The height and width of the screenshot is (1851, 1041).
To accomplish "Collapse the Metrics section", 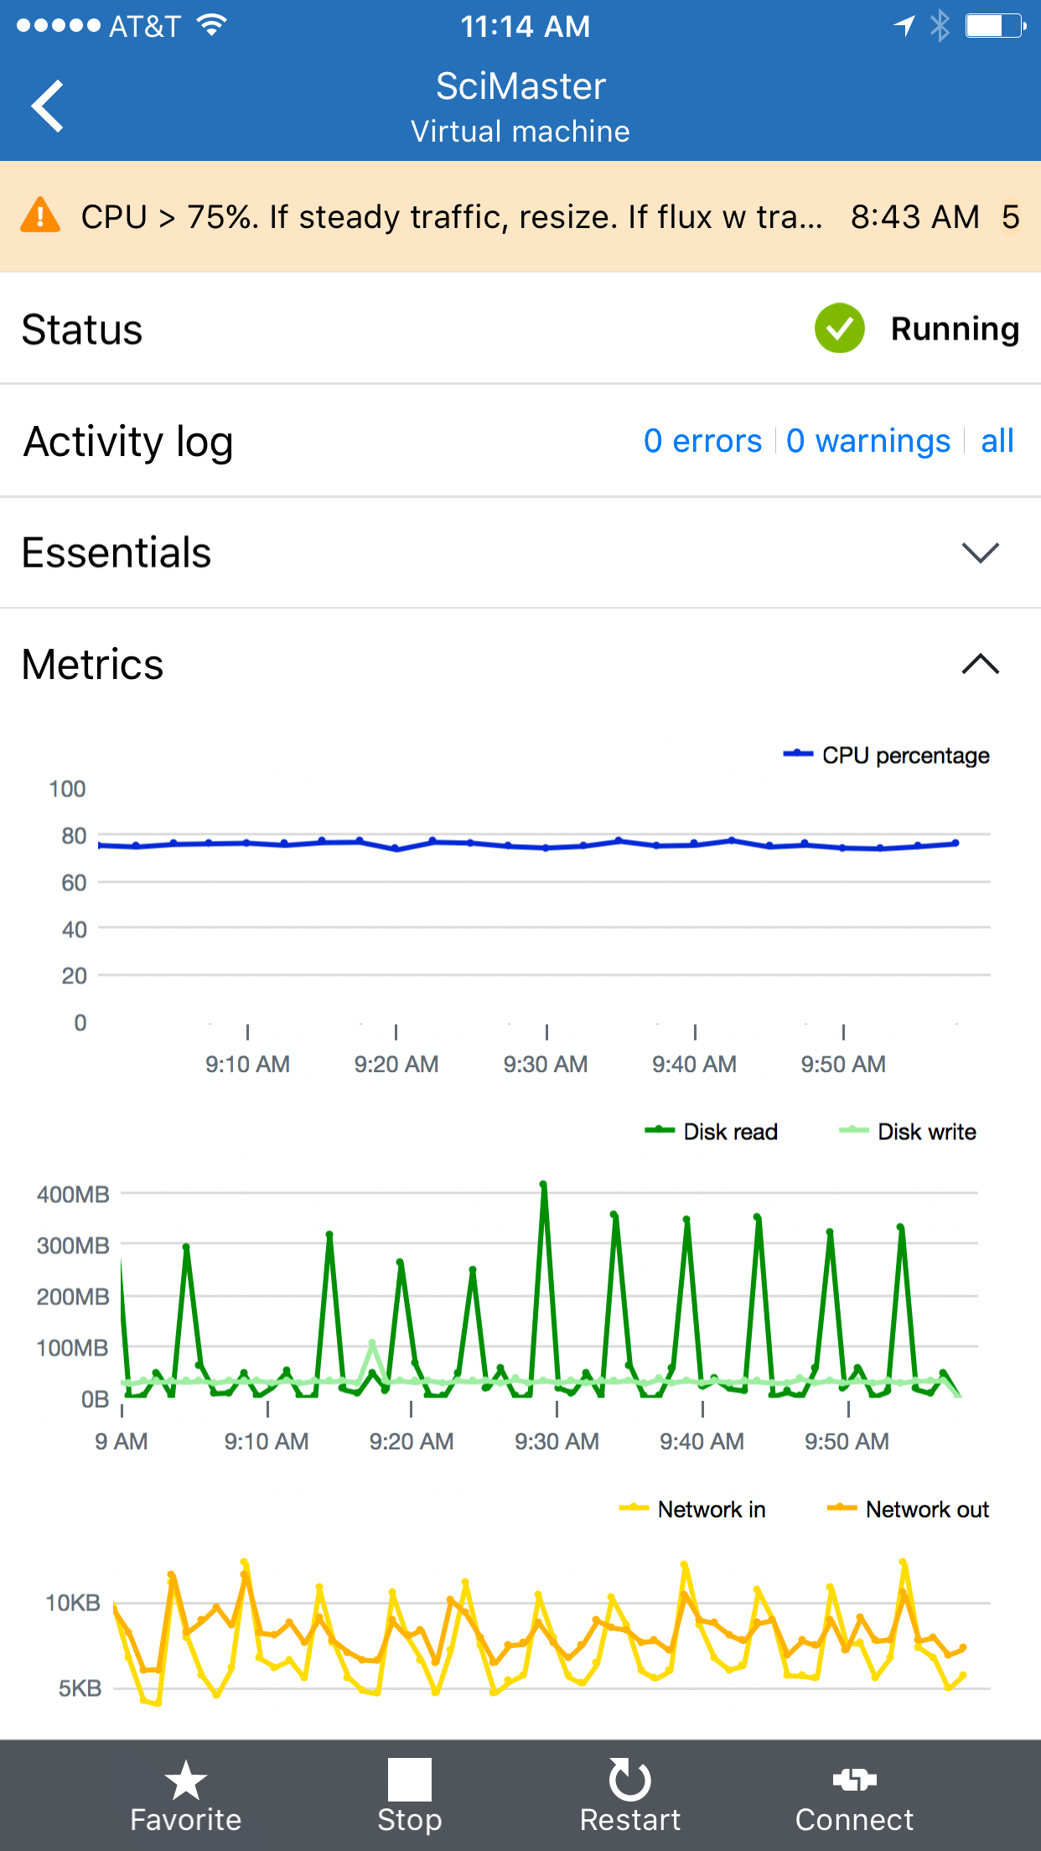I will 981,664.
